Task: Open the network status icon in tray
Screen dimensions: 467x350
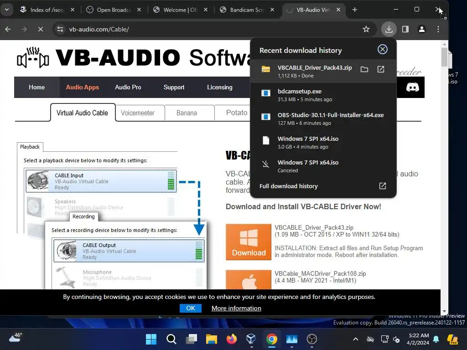Action: 384,339
